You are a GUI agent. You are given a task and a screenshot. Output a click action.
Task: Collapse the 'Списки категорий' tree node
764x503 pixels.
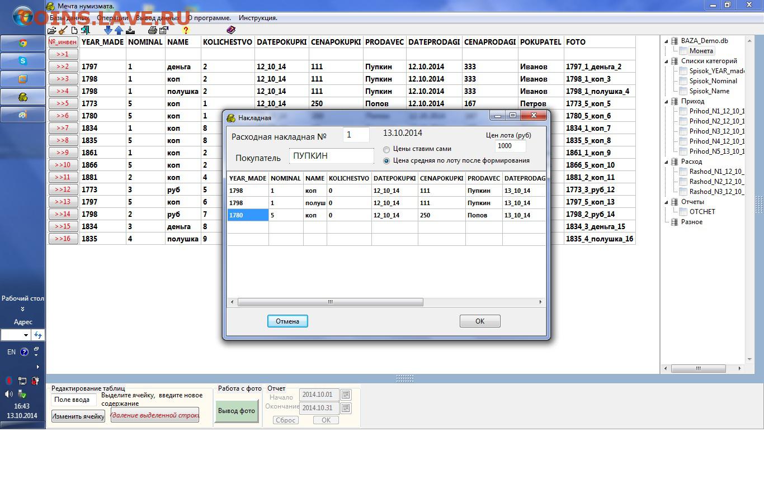(x=667, y=61)
